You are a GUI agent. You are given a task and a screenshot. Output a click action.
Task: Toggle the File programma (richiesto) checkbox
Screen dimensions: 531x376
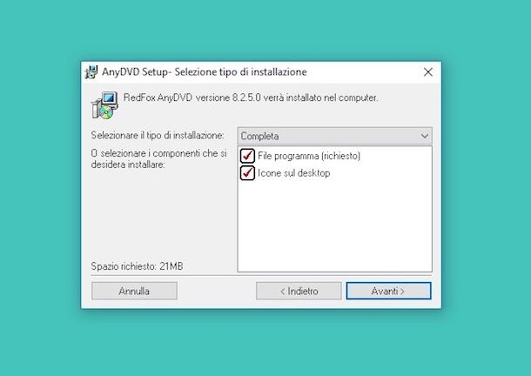coord(247,156)
